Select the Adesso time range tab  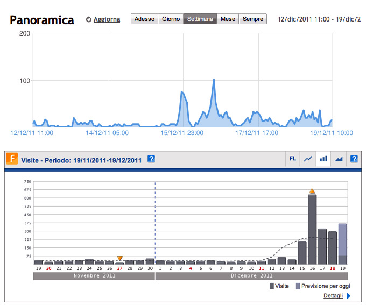click(144, 19)
